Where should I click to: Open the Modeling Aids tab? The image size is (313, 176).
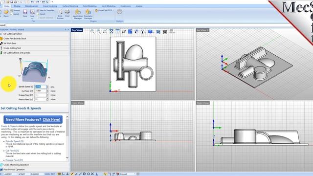pyautogui.click(x=31, y=6)
